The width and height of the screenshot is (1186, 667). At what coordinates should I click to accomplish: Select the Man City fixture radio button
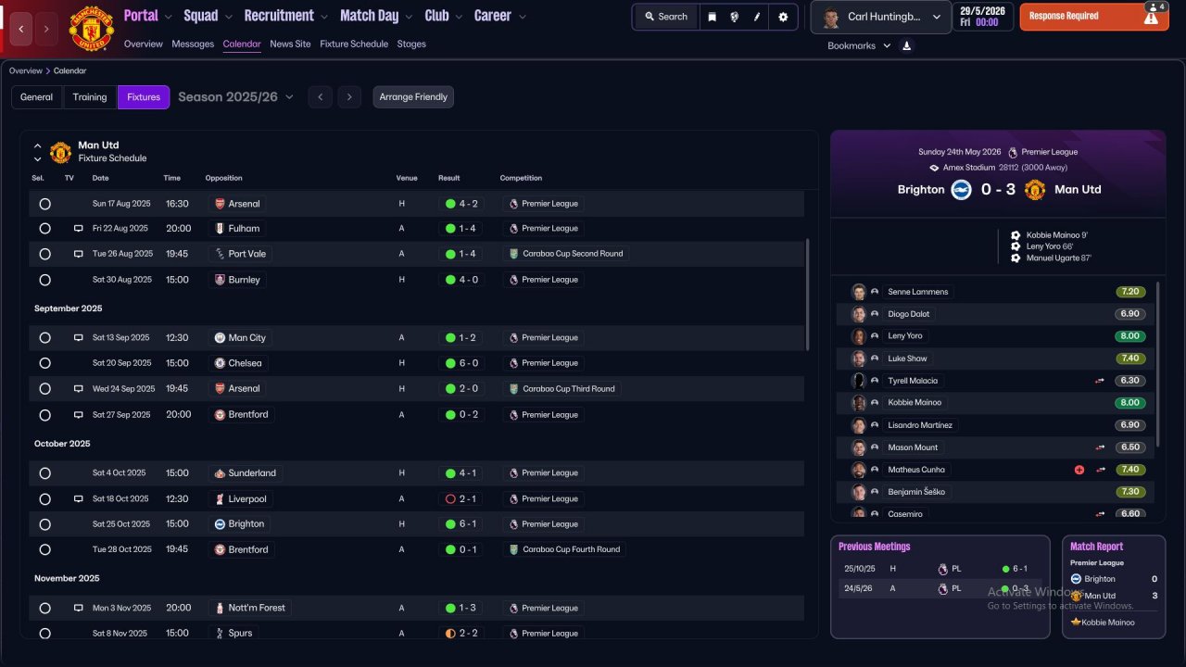(x=44, y=338)
